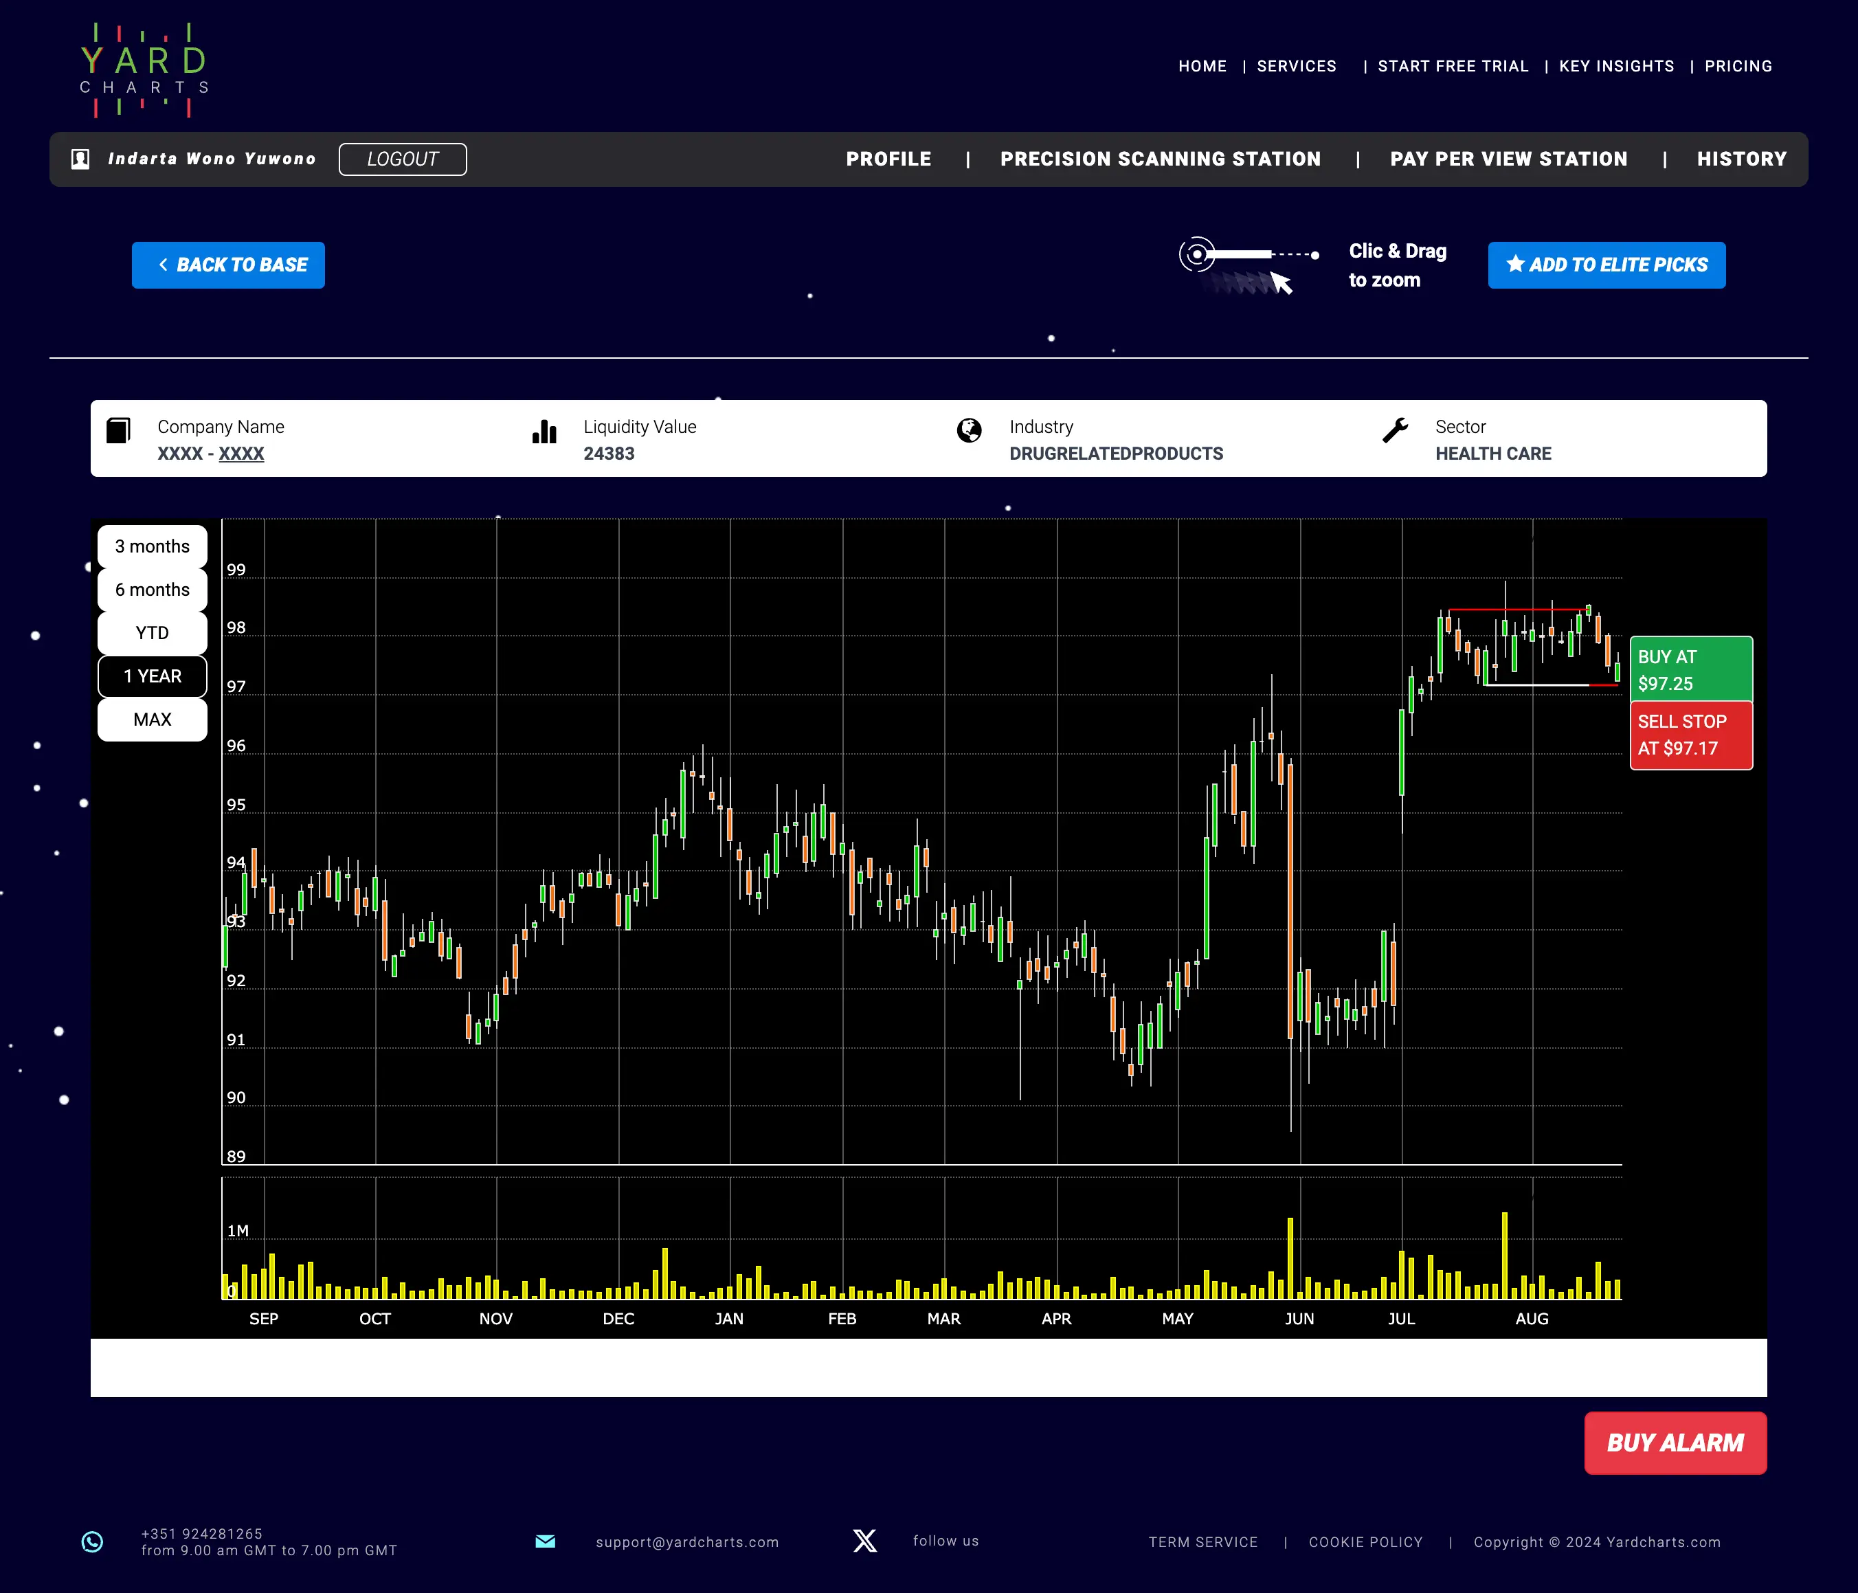The image size is (1858, 1593).
Task: Click the support@yardcharts.com email link
Action: click(687, 1542)
